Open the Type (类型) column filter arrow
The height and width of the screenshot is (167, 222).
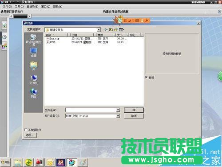point(115,35)
